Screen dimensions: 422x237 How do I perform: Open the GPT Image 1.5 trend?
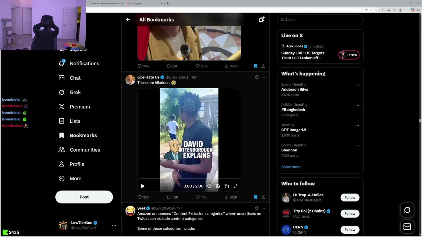[x=294, y=130]
